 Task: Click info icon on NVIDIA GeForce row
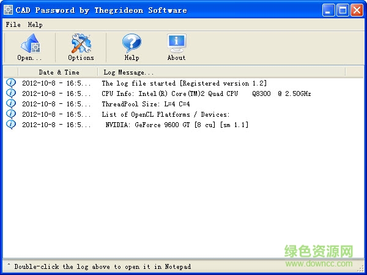(10, 125)
